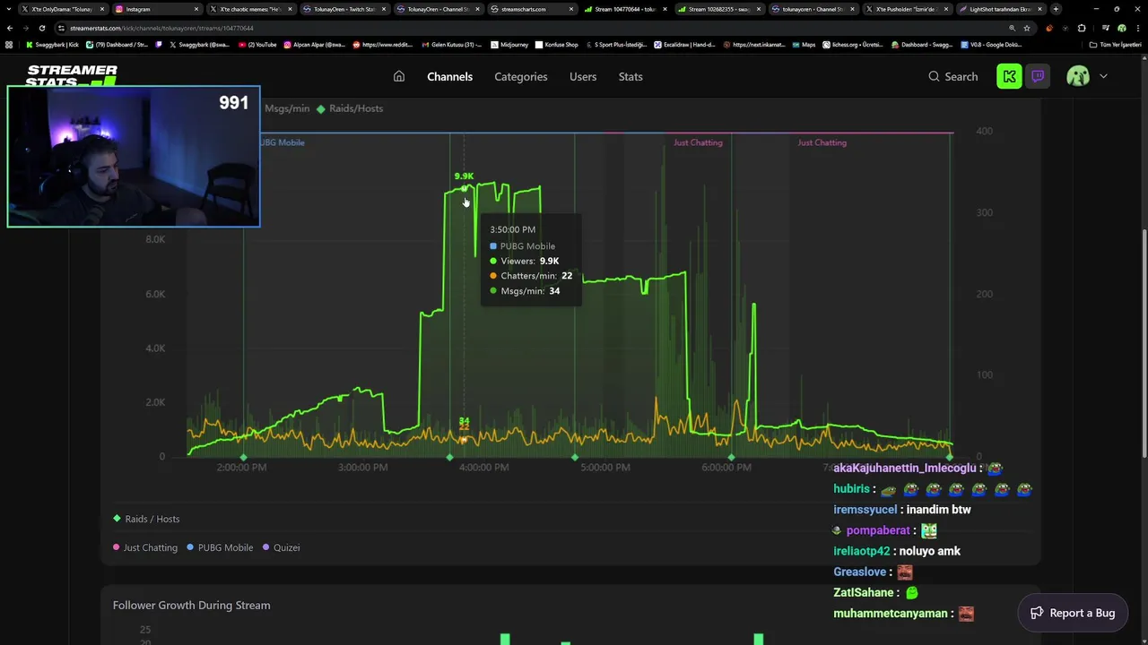
Task: Click raid diamond marker near 4:00:00 PM
Action: point(450,458)
